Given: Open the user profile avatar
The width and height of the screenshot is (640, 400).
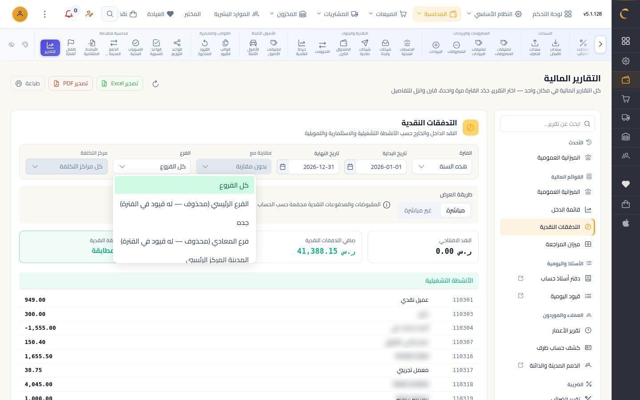Looking at the screenshot, I should point(20,14).
